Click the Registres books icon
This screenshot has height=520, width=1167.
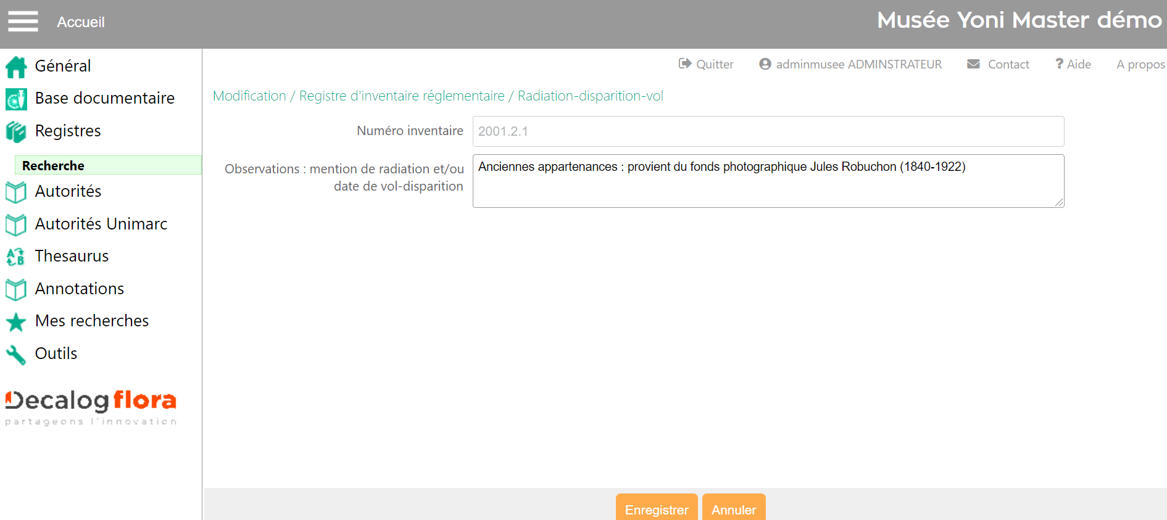pos(16,131)
